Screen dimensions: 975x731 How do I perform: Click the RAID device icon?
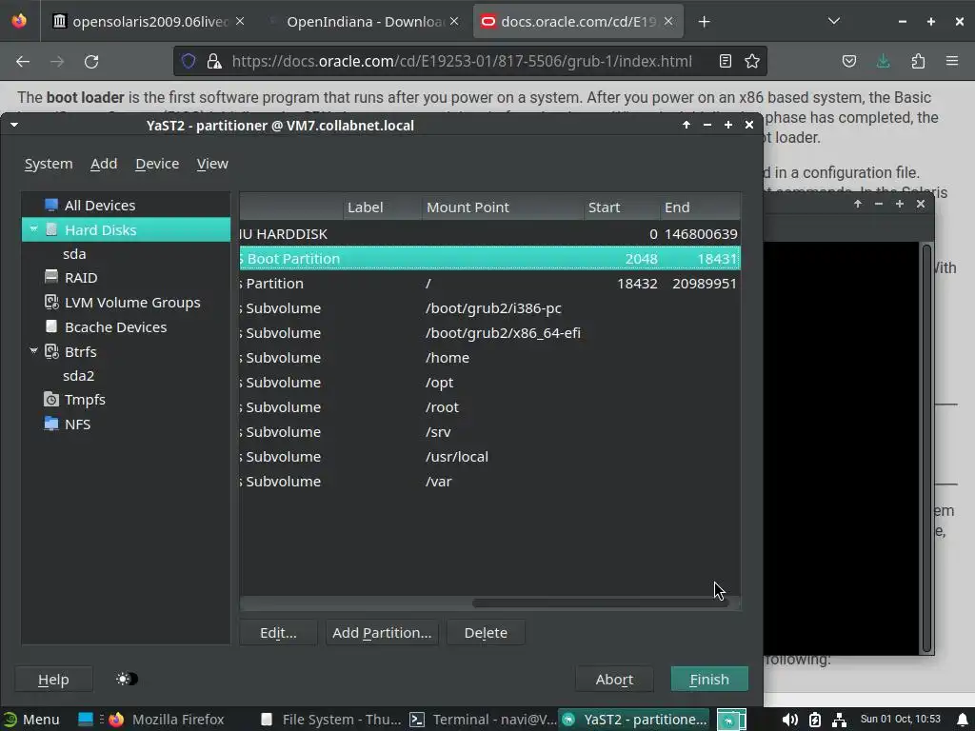pyautogui.click(x=51, y=277)
